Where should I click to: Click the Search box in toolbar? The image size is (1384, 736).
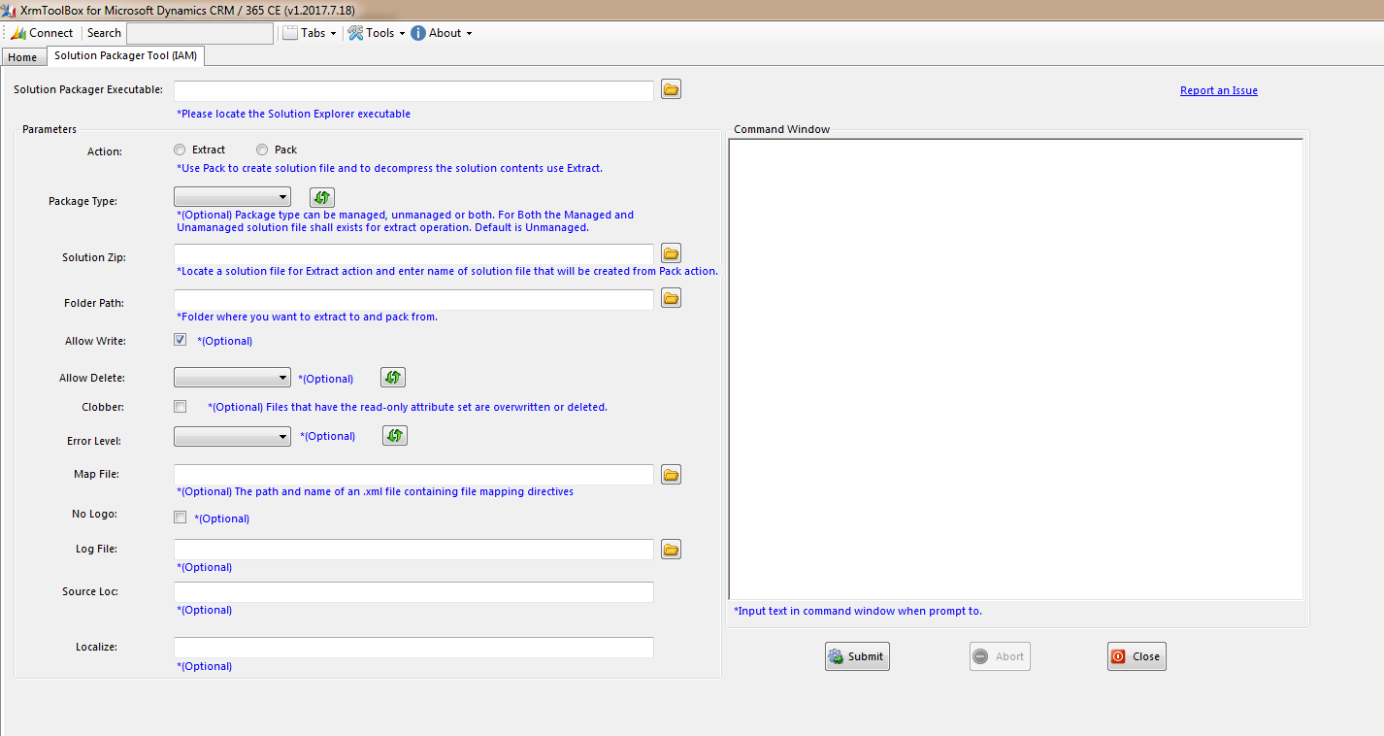tap(200, 33)
